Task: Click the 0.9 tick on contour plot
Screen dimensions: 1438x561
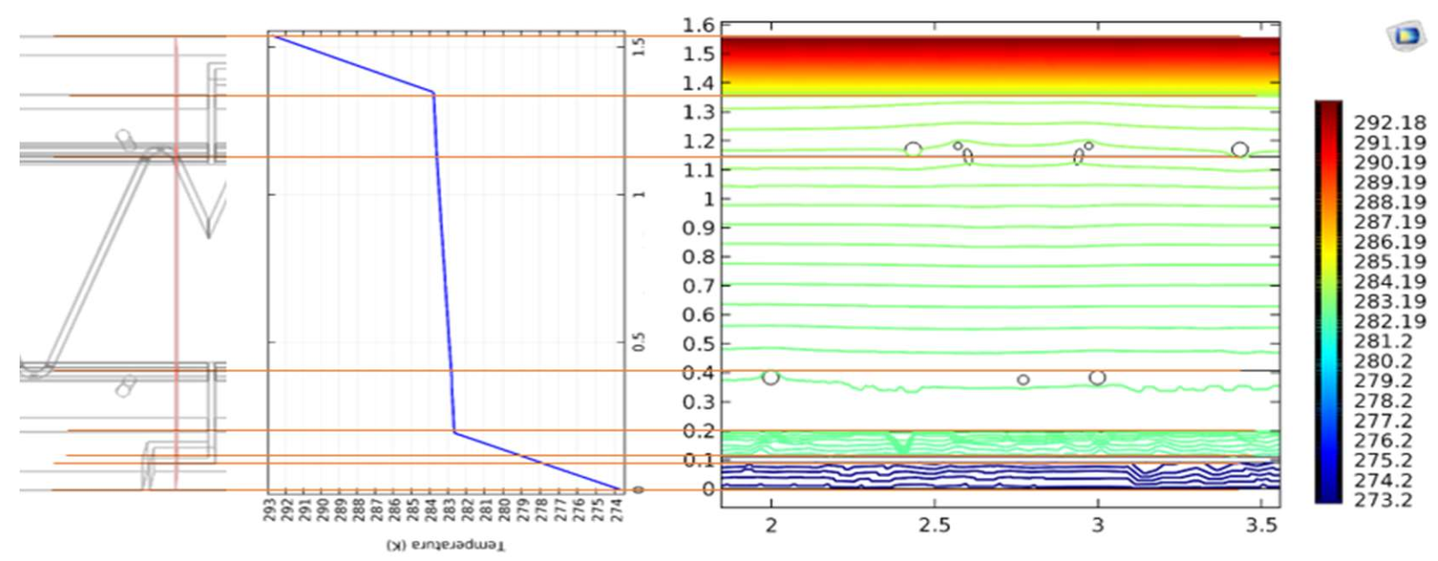Action: [698, 227]
